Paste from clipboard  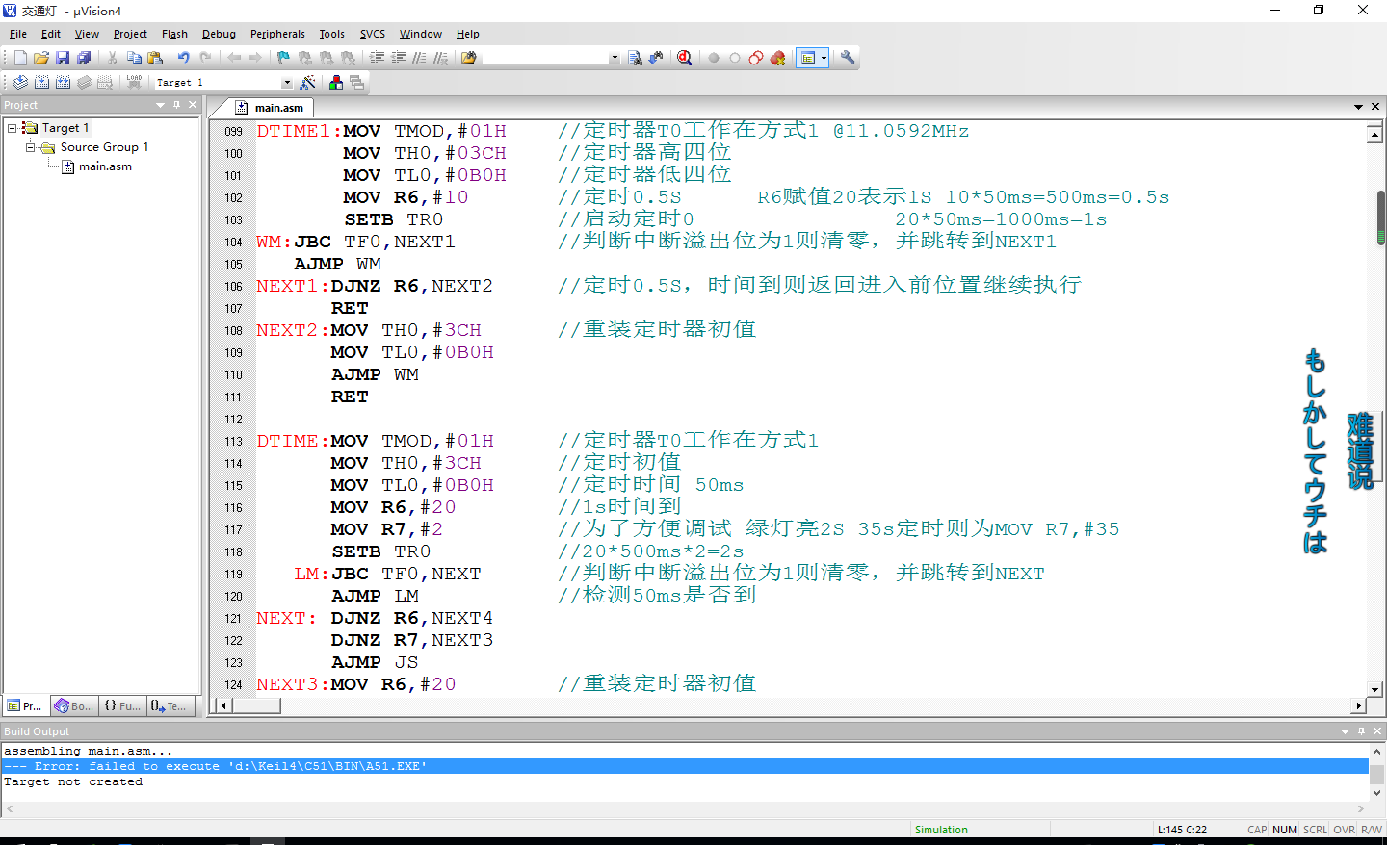coord(155,58)
